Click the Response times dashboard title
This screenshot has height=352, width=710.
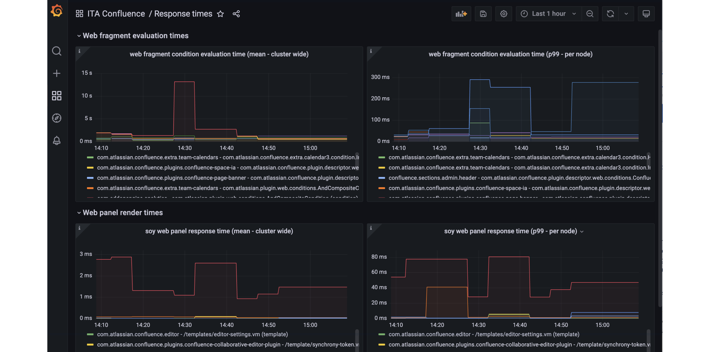[183, 14]
